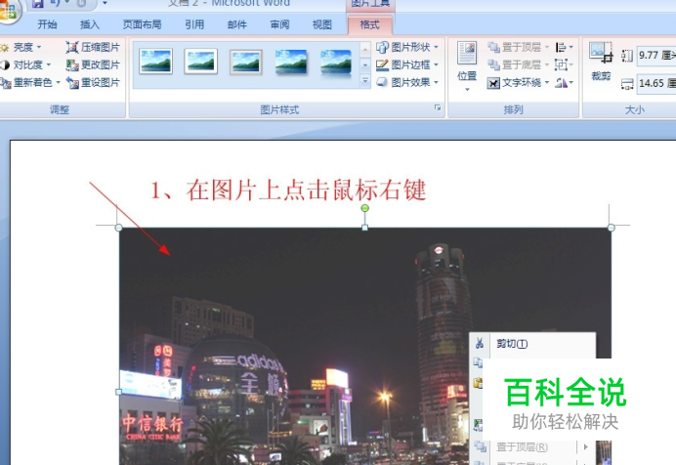Click the Office button logo

coord(8,10)
